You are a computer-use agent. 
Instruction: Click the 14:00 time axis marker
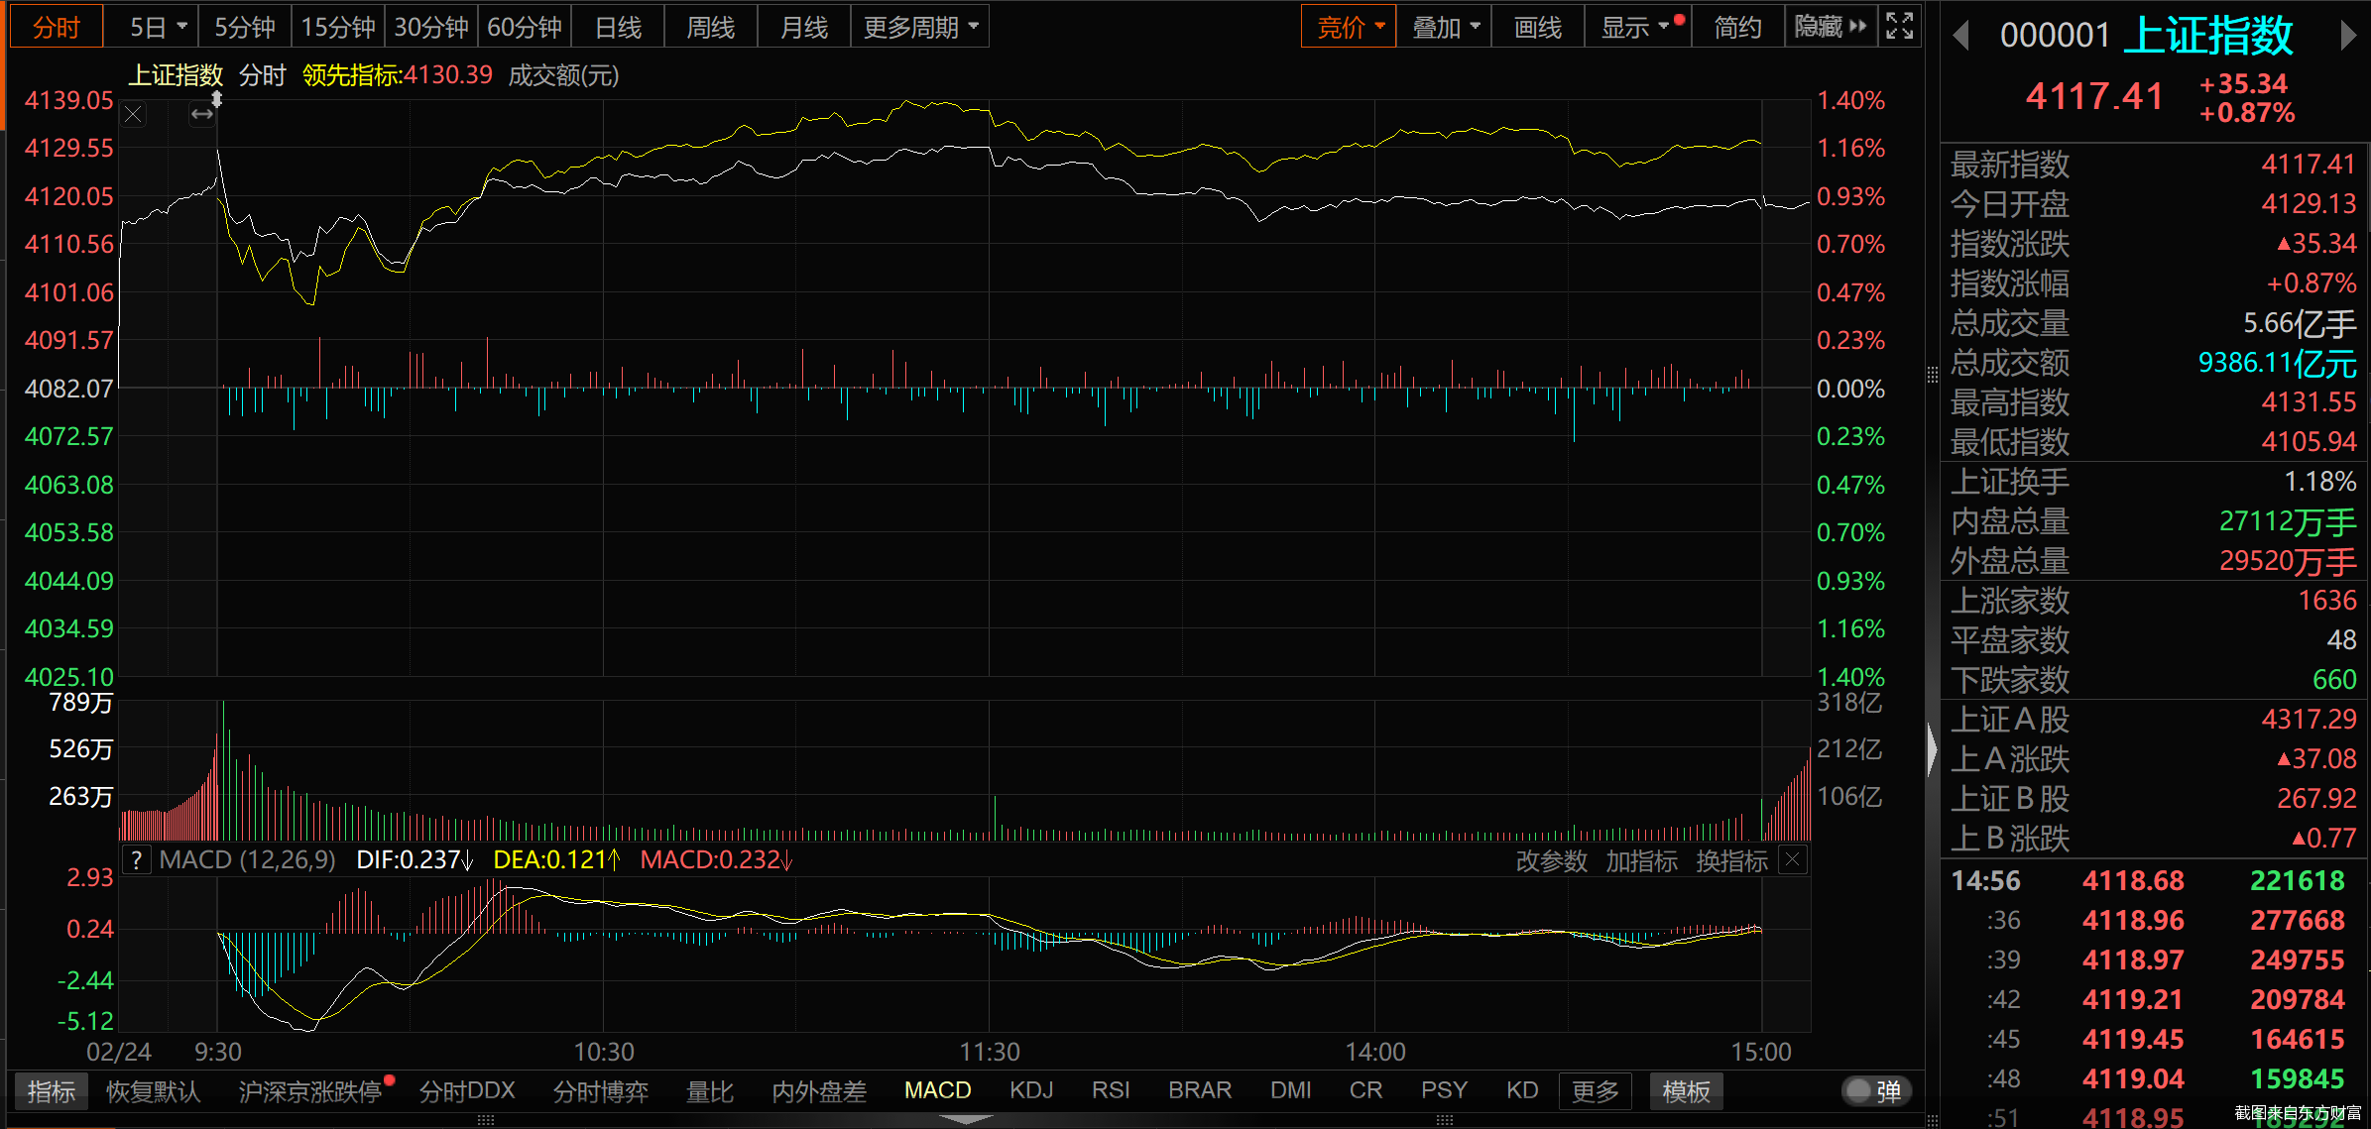1374,1052
